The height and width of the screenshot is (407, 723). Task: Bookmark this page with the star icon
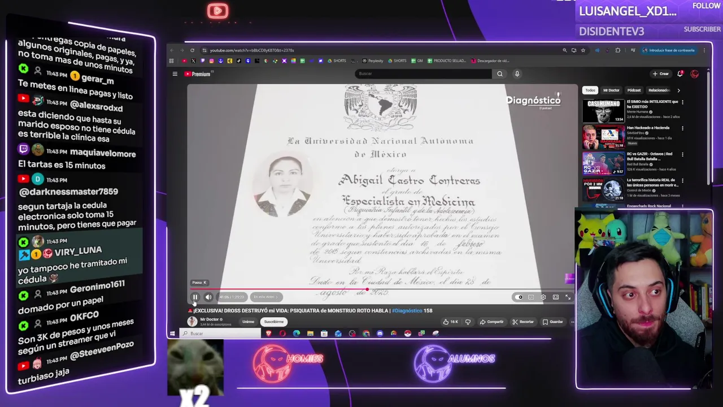583,50
